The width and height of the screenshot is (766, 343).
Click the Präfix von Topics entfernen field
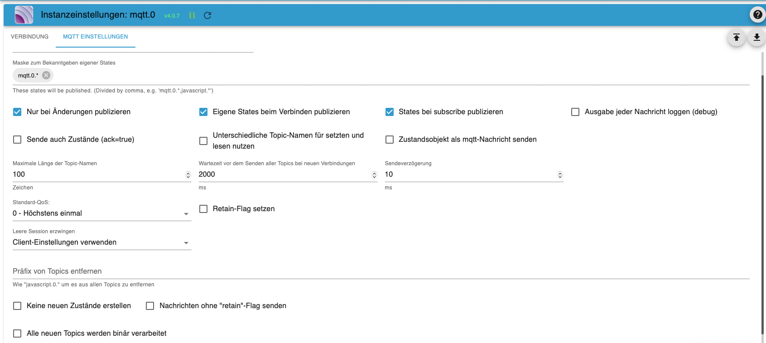[x=381, y=271]
